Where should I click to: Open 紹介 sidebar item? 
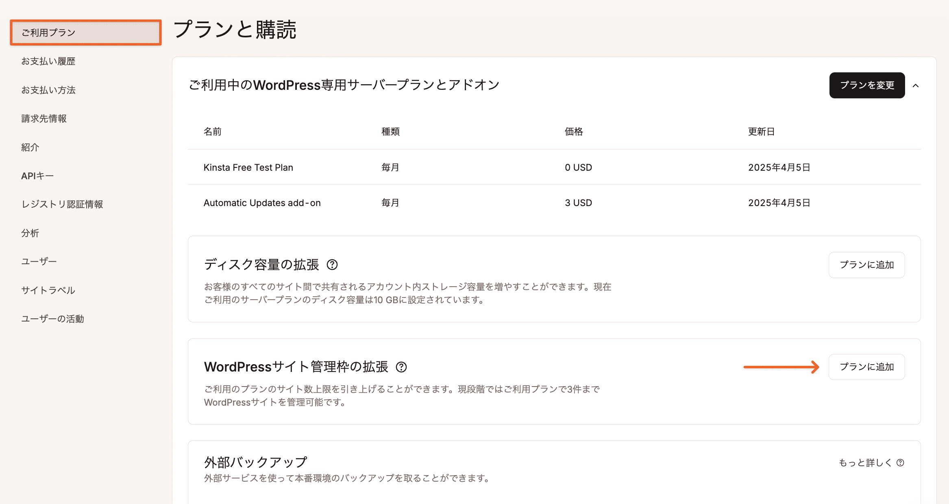point(30,147)
